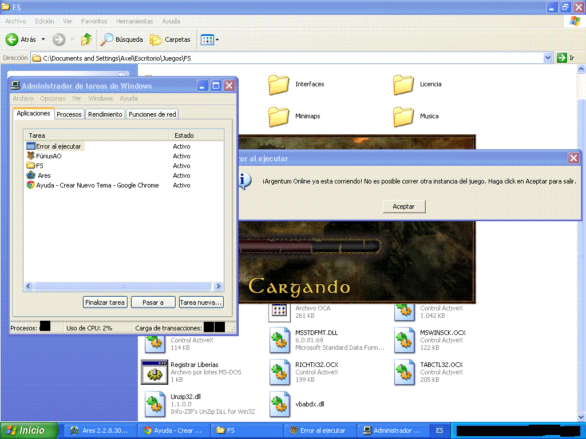Click the Finalizar tarea button
The image size is (586, 439).
click(105, 302)
